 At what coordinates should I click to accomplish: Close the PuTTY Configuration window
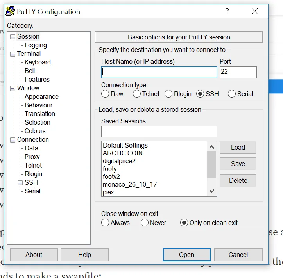(x=254, y=11)
